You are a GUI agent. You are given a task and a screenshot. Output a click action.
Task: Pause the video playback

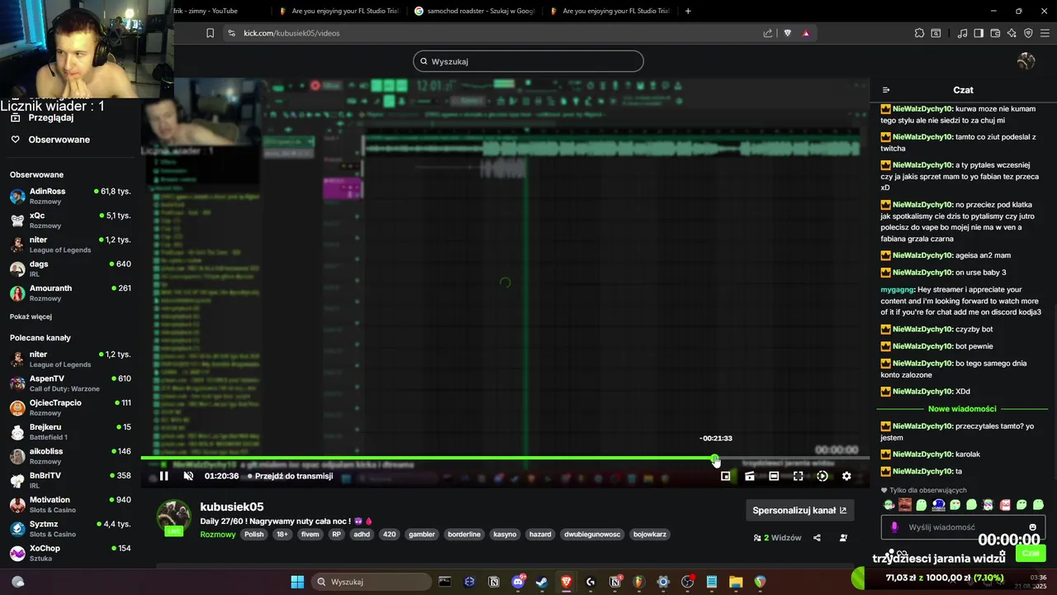[x=164, y=476]
